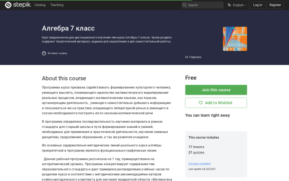Open the Catalog menu item
289x181 pixels.
[40, 5]
